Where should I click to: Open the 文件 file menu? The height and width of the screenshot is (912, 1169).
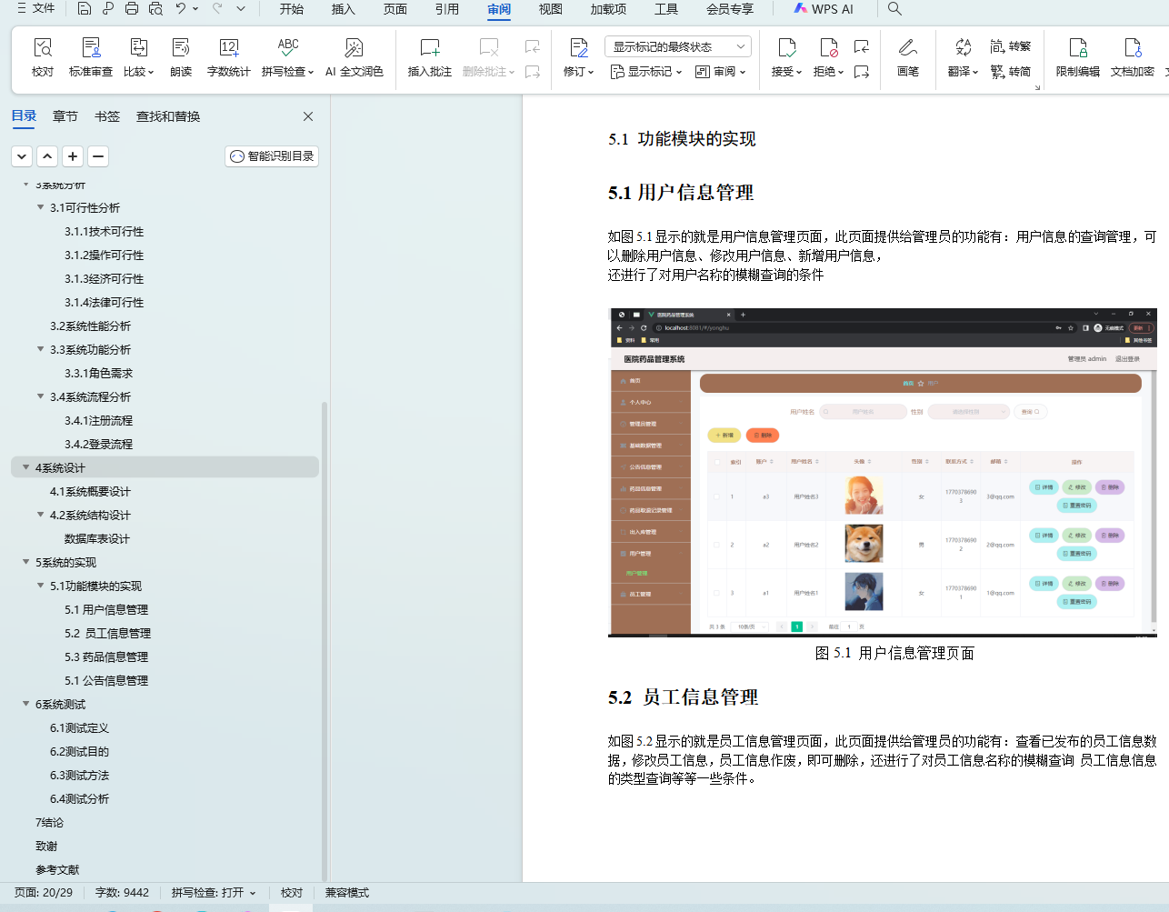tap(36, 9)
